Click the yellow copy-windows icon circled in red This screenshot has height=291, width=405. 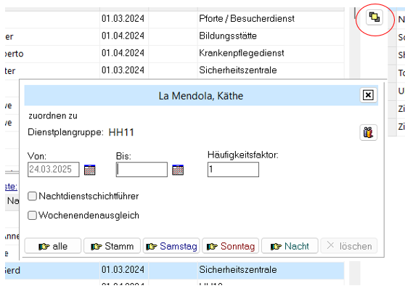(375, 17)
